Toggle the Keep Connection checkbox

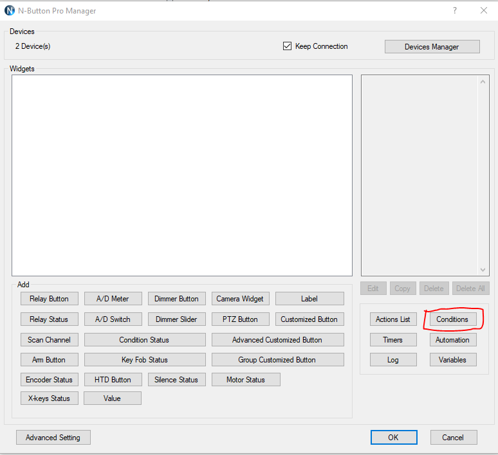coord(287,46)
